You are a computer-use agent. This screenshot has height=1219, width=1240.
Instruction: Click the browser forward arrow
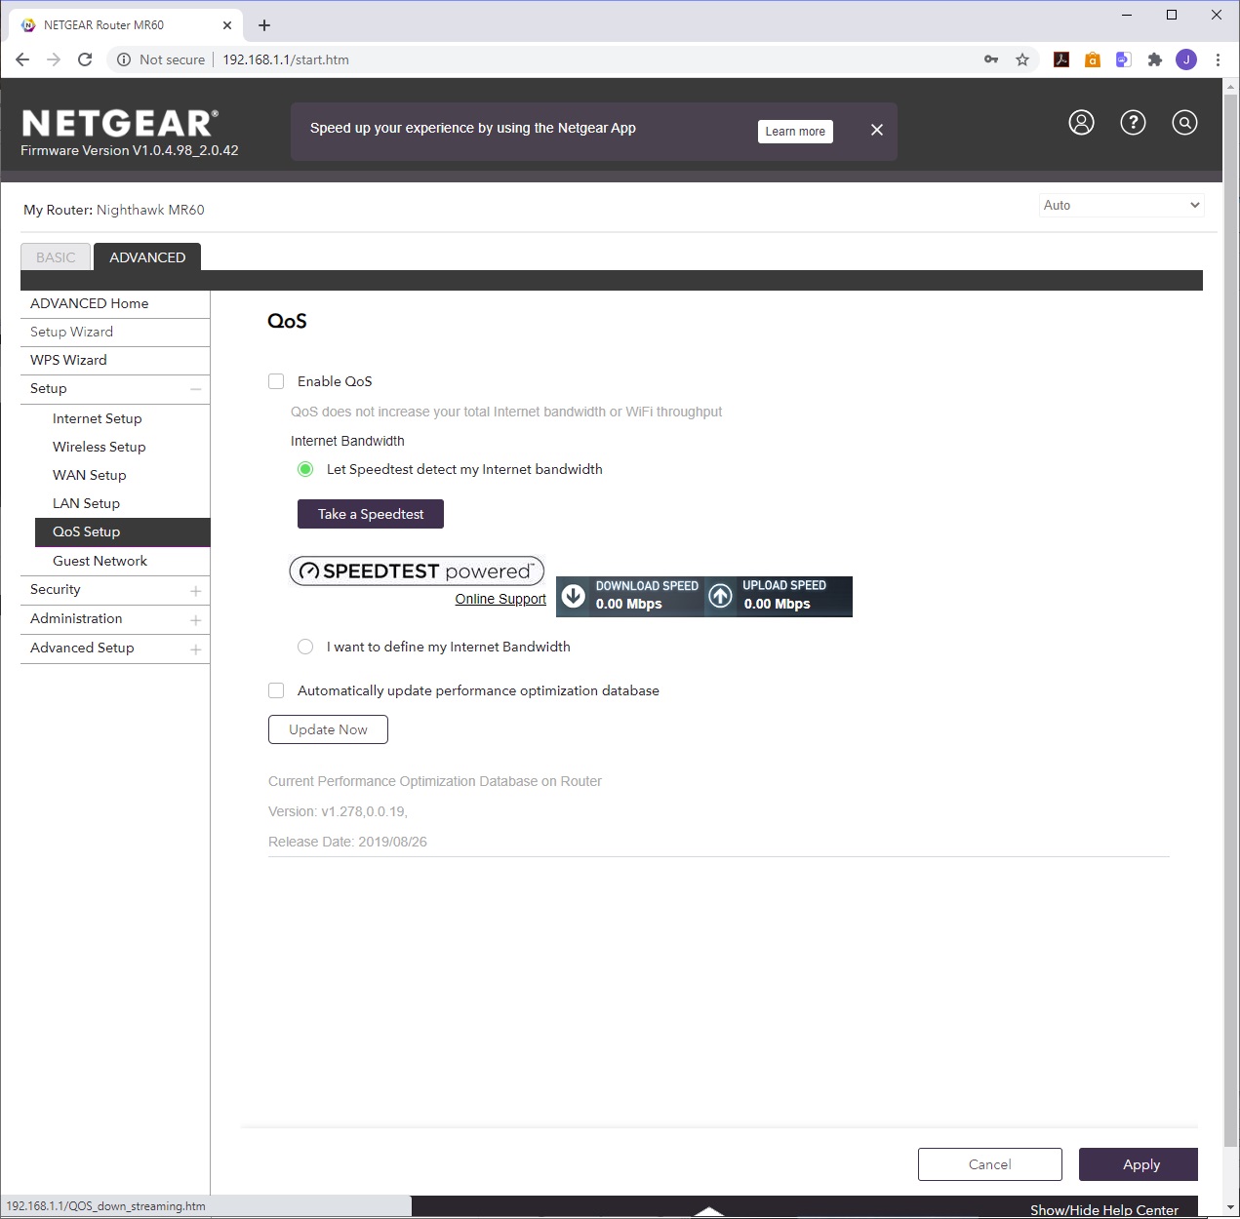(x=54, y=59)
